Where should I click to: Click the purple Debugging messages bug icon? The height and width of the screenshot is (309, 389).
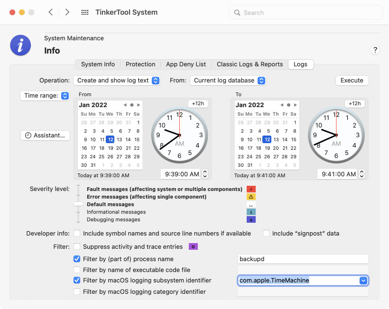[251, 219]
